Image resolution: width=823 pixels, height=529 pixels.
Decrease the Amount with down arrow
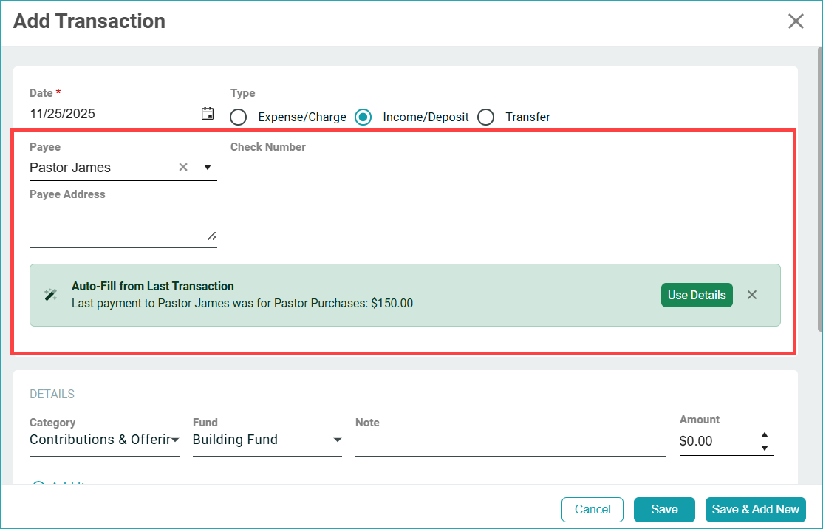[765, 448]
